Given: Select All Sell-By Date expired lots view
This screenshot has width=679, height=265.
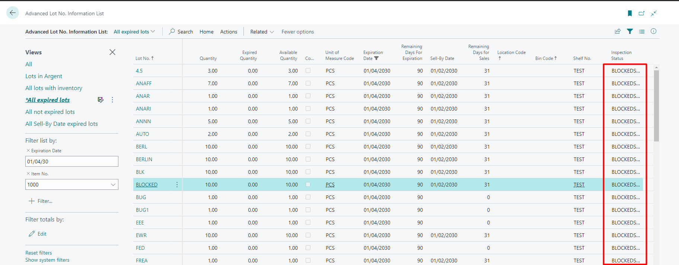Looking at the screenshot, I should tap(61, 124).
